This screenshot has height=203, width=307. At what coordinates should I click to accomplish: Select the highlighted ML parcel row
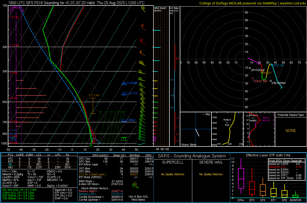point(39,164)
